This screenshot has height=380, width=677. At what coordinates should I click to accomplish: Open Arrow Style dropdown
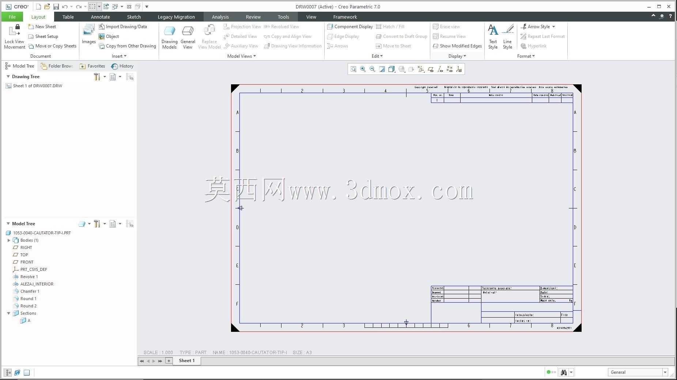538,27
